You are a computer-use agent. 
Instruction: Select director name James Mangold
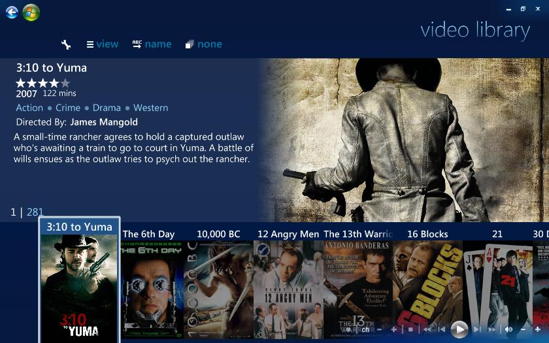104,122
